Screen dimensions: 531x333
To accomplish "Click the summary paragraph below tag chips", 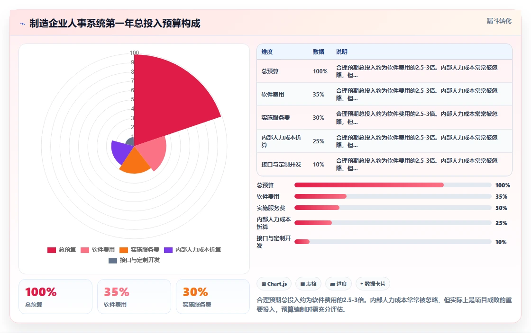I will tap(384, 305).
